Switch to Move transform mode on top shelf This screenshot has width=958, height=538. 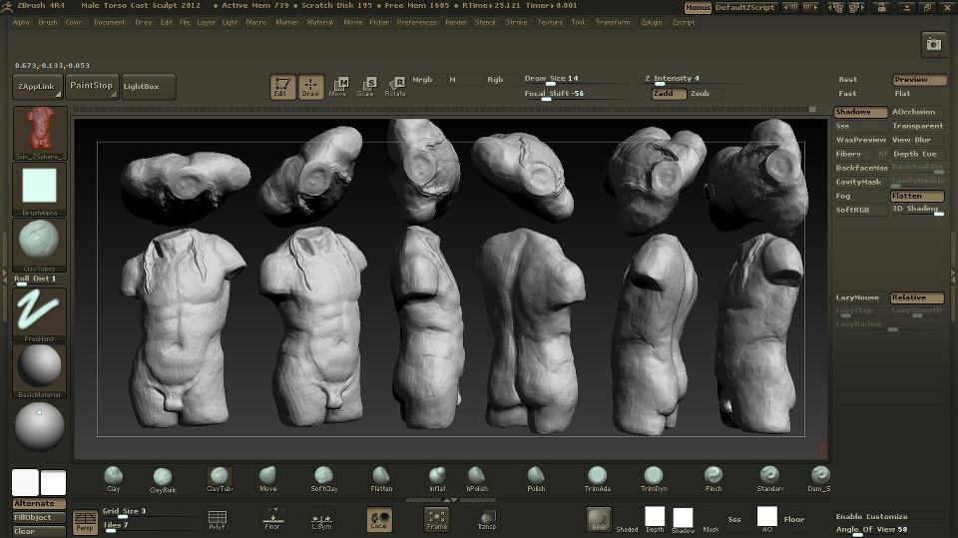click(x=338, y=87)
